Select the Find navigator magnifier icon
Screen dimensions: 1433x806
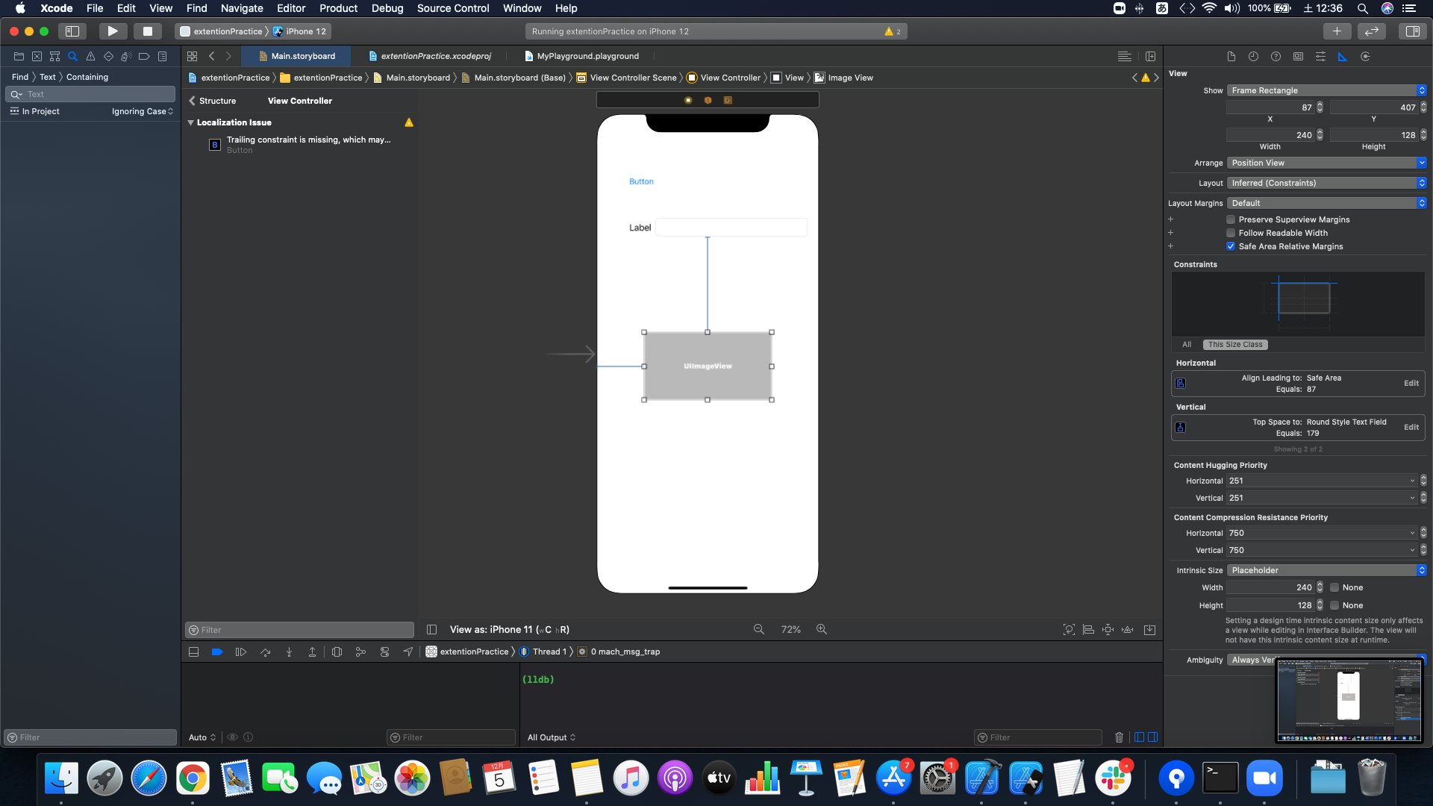click(72, 57)
